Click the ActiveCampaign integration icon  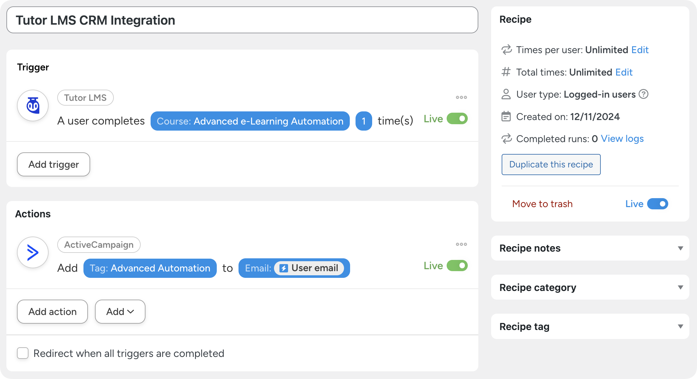33,253
